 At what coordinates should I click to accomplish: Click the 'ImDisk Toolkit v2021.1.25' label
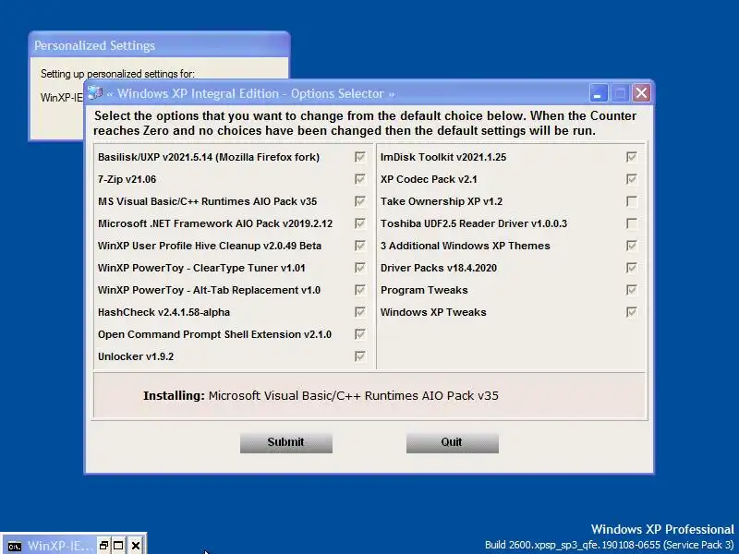[443, 157]
